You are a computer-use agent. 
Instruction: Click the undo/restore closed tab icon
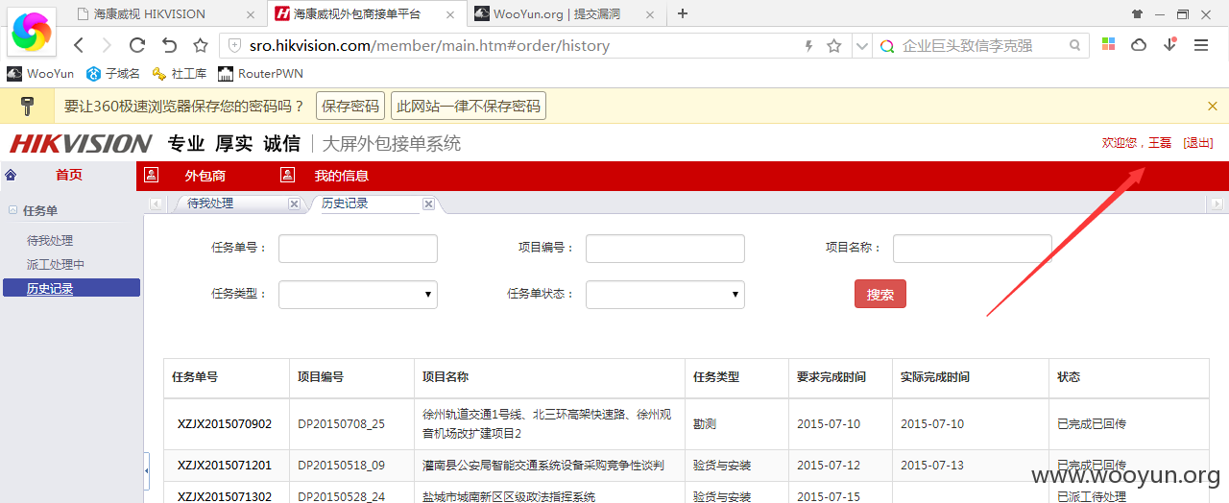[169, 45]
